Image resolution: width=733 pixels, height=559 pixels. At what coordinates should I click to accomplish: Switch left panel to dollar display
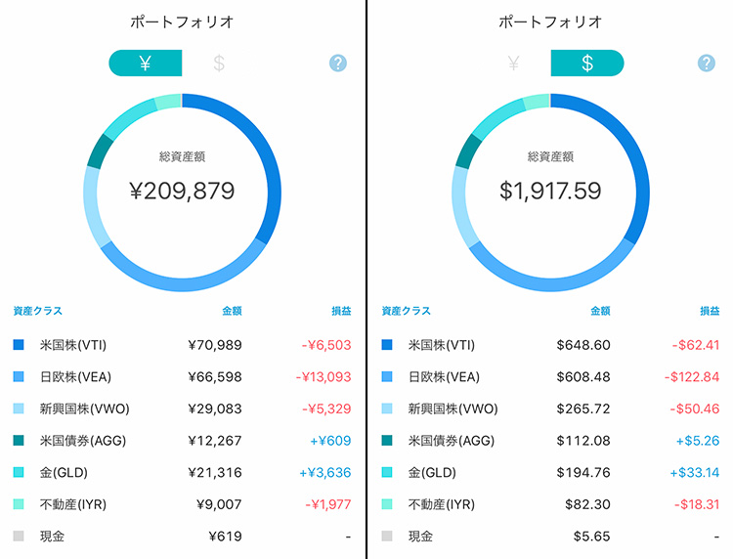(219, 64)
